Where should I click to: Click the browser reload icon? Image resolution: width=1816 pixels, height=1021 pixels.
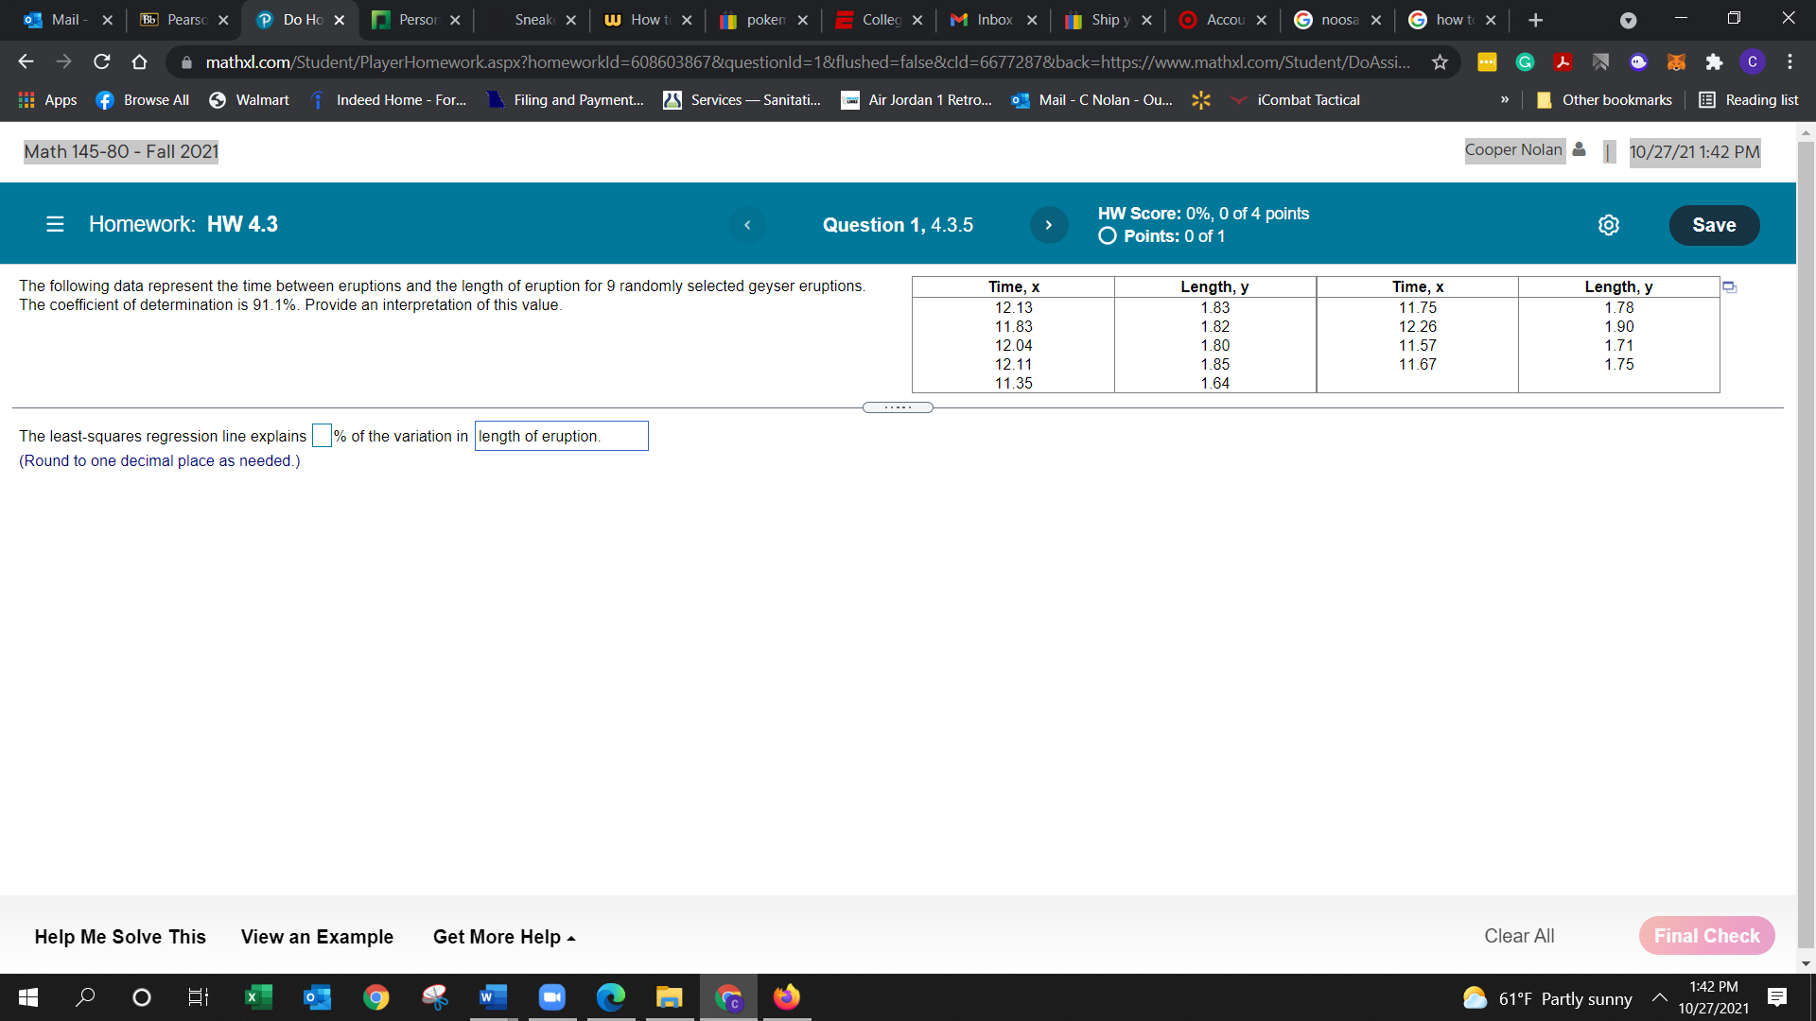coord(102,62)
